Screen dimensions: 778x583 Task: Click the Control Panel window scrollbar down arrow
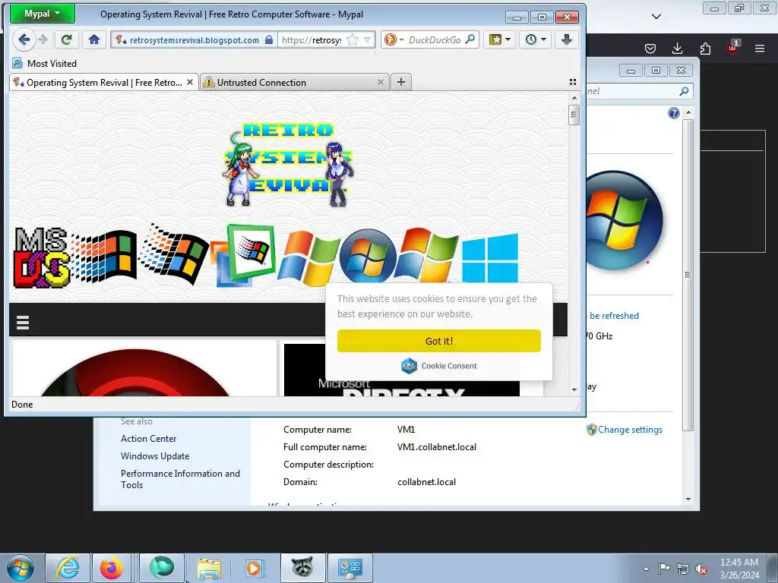tap(688, 499)
